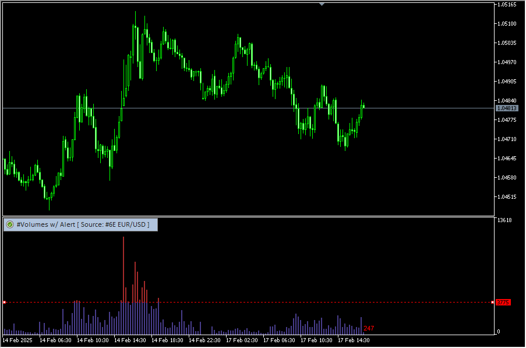Click the 17 Feb 02:30 time label
The width and height of the screenshot is (526, 348).
coord(242,340)
